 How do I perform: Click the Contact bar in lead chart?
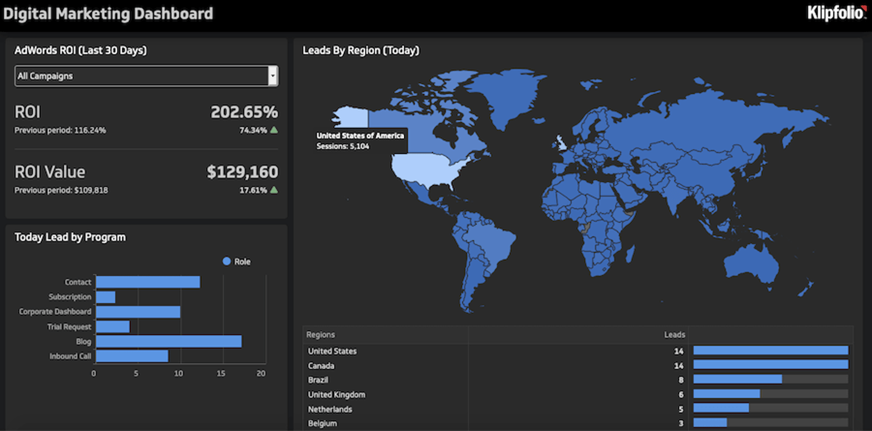(x=148, y=282)
